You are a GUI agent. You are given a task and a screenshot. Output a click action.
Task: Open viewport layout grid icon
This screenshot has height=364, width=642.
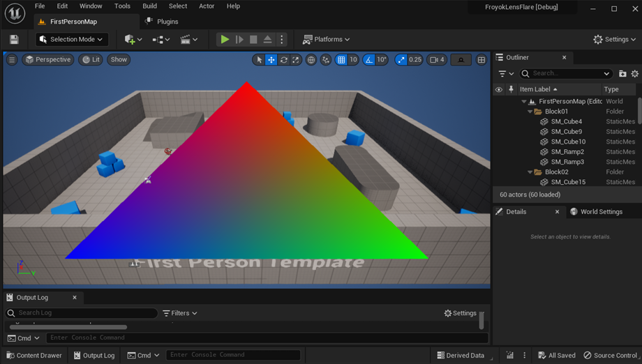[x=481, y=60]
